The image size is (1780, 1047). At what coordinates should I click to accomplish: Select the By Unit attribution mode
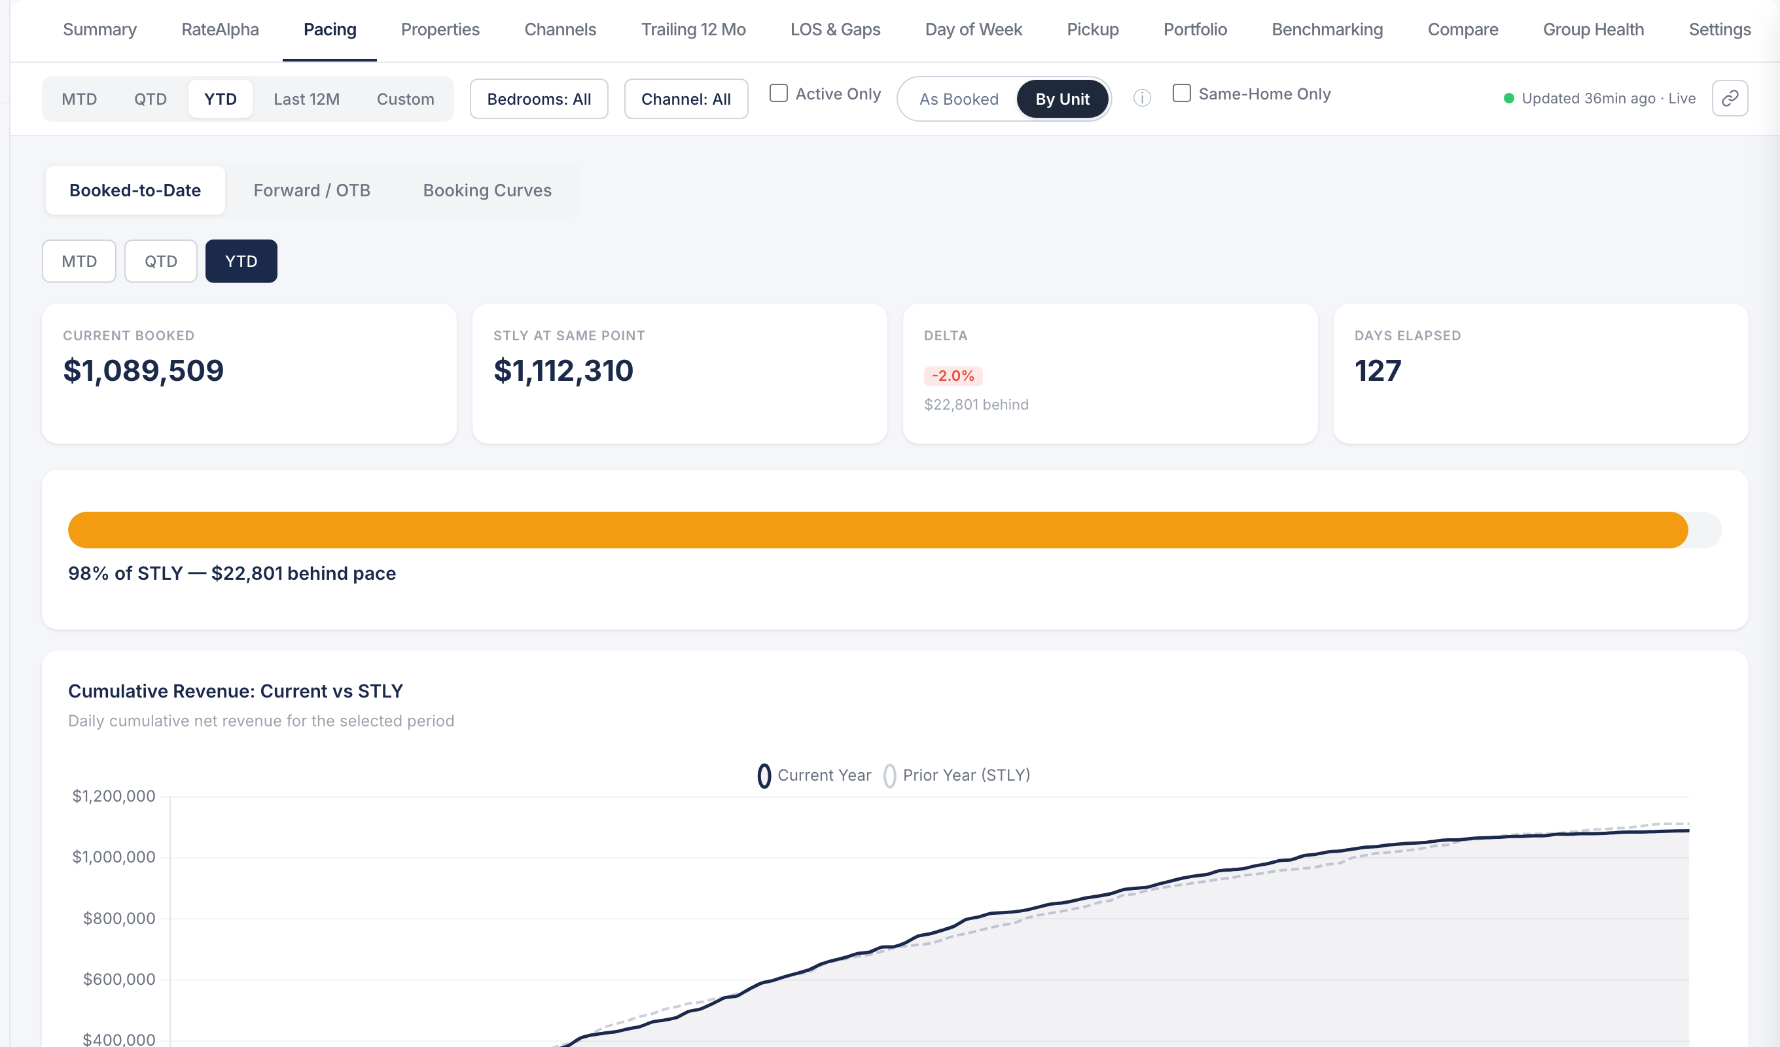point(1061,99)
